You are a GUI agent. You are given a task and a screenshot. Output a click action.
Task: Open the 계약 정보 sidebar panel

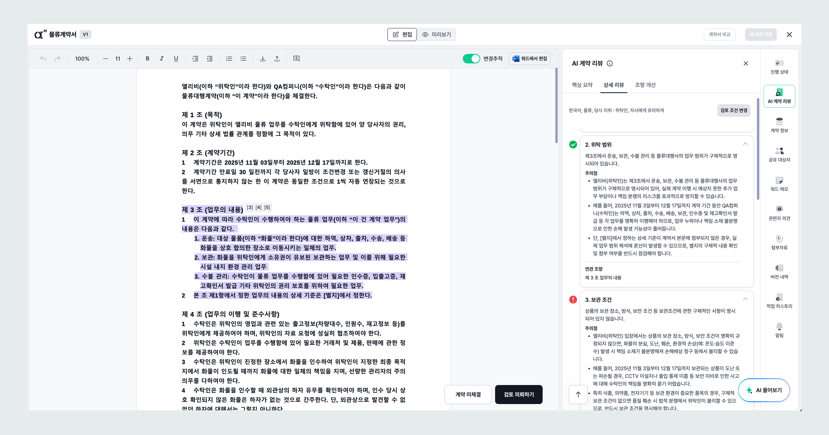tap(779, 125)
